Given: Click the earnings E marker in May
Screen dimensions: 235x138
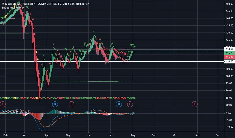Looking at the screenshot, I should click(x=71, y=104).
